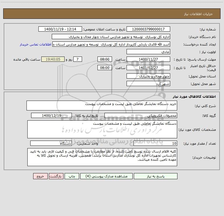Click the label 'مشخصات کالای مورد نیاز:'

point(197,130)
